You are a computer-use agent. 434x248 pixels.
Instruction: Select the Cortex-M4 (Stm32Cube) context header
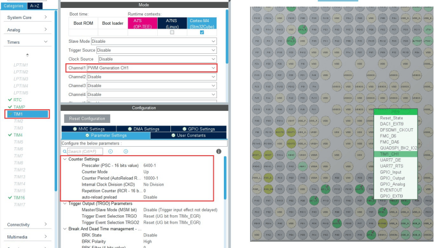pyautogui.click(x=202, y=23)
